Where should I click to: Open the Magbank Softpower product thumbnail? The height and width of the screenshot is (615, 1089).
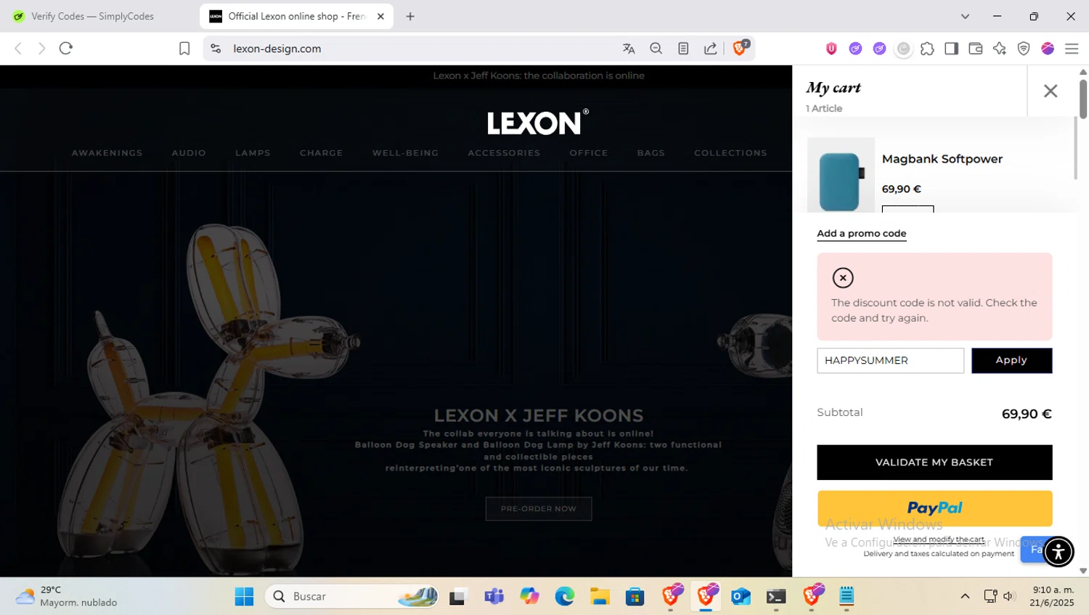[841, 175]
